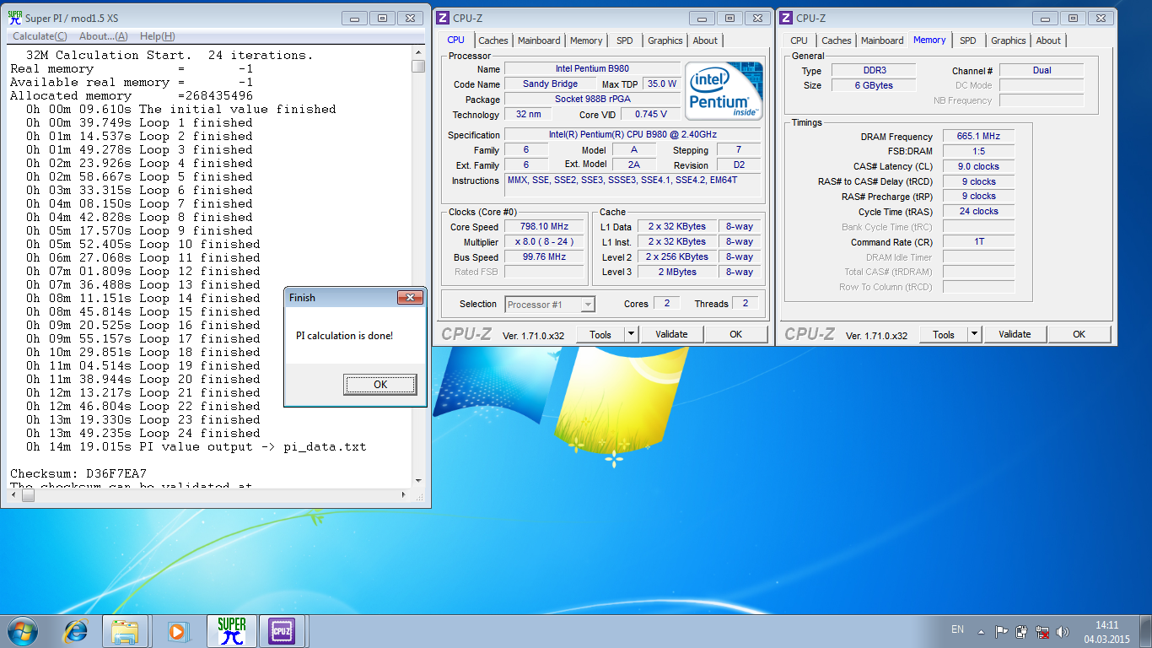Click Checksum: D36F7EA7 line
This screenshot has height=648, width=1152.
(78, 473)
